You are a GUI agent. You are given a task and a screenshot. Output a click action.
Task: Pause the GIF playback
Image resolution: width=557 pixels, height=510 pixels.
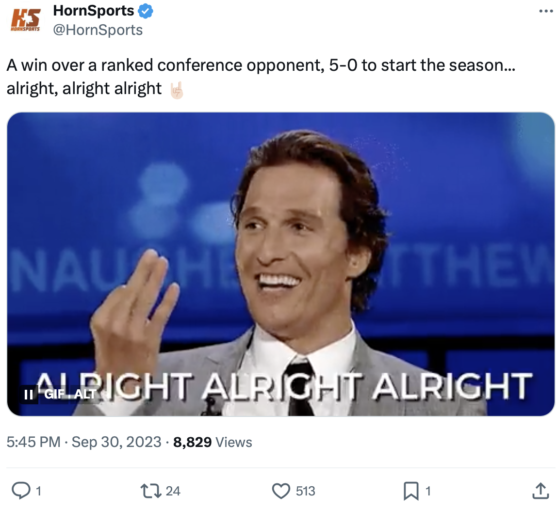click(x=29, y=394)
